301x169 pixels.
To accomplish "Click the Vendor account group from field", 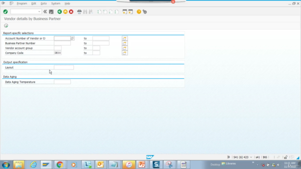I will 57,48.
